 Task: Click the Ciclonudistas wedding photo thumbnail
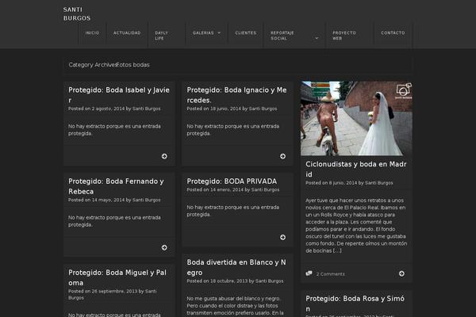356,118
